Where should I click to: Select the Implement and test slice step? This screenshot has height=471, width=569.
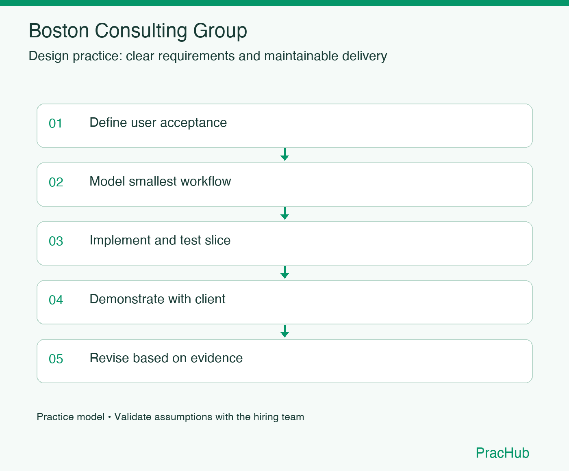(x=284, y=243)
